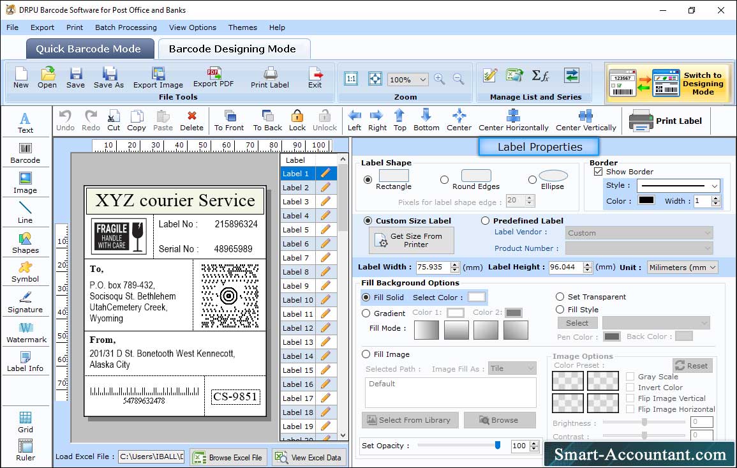Select the Symbol tool
The image size is (737, 468).
point(26,273)
